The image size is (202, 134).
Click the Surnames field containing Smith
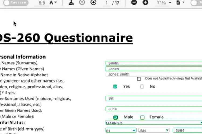click(x=154, y=63)
